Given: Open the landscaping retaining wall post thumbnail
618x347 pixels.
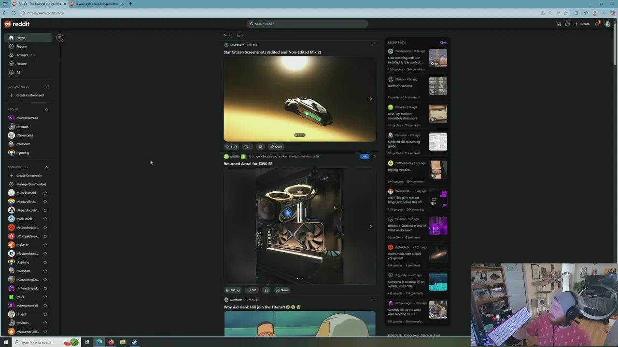Looking at the screenshot, I should [x=438, y=57].
